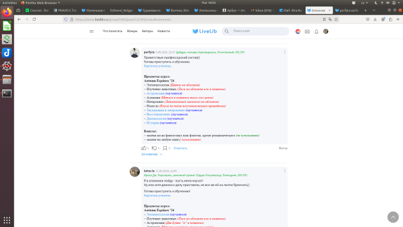Open 'Астрономия' link in perfyra's list
This screenshot has width=403, height=227.
coord(156,93)
